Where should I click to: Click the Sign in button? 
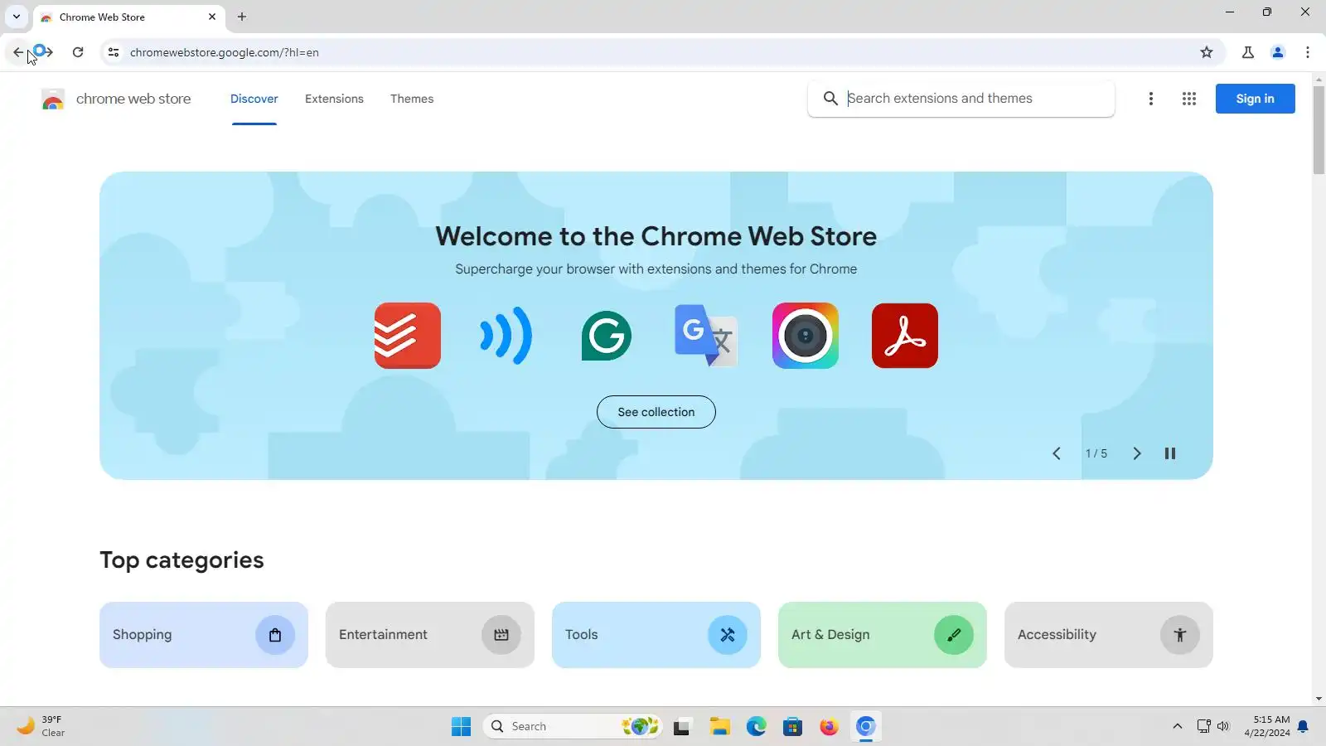pos(1256,99)
